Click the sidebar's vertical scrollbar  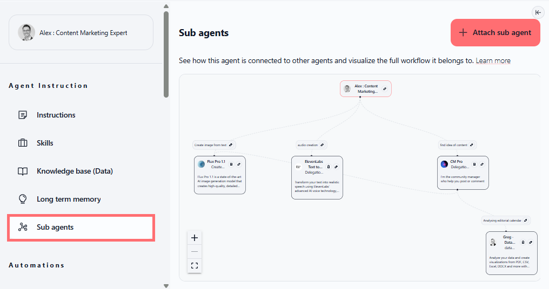pyautogui.click(x=166, y=54)
